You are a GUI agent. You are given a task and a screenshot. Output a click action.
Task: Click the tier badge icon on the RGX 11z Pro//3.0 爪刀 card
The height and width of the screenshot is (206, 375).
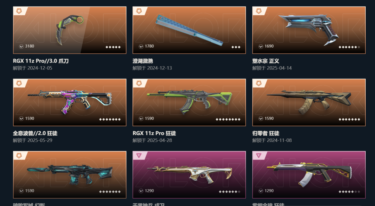19,11
